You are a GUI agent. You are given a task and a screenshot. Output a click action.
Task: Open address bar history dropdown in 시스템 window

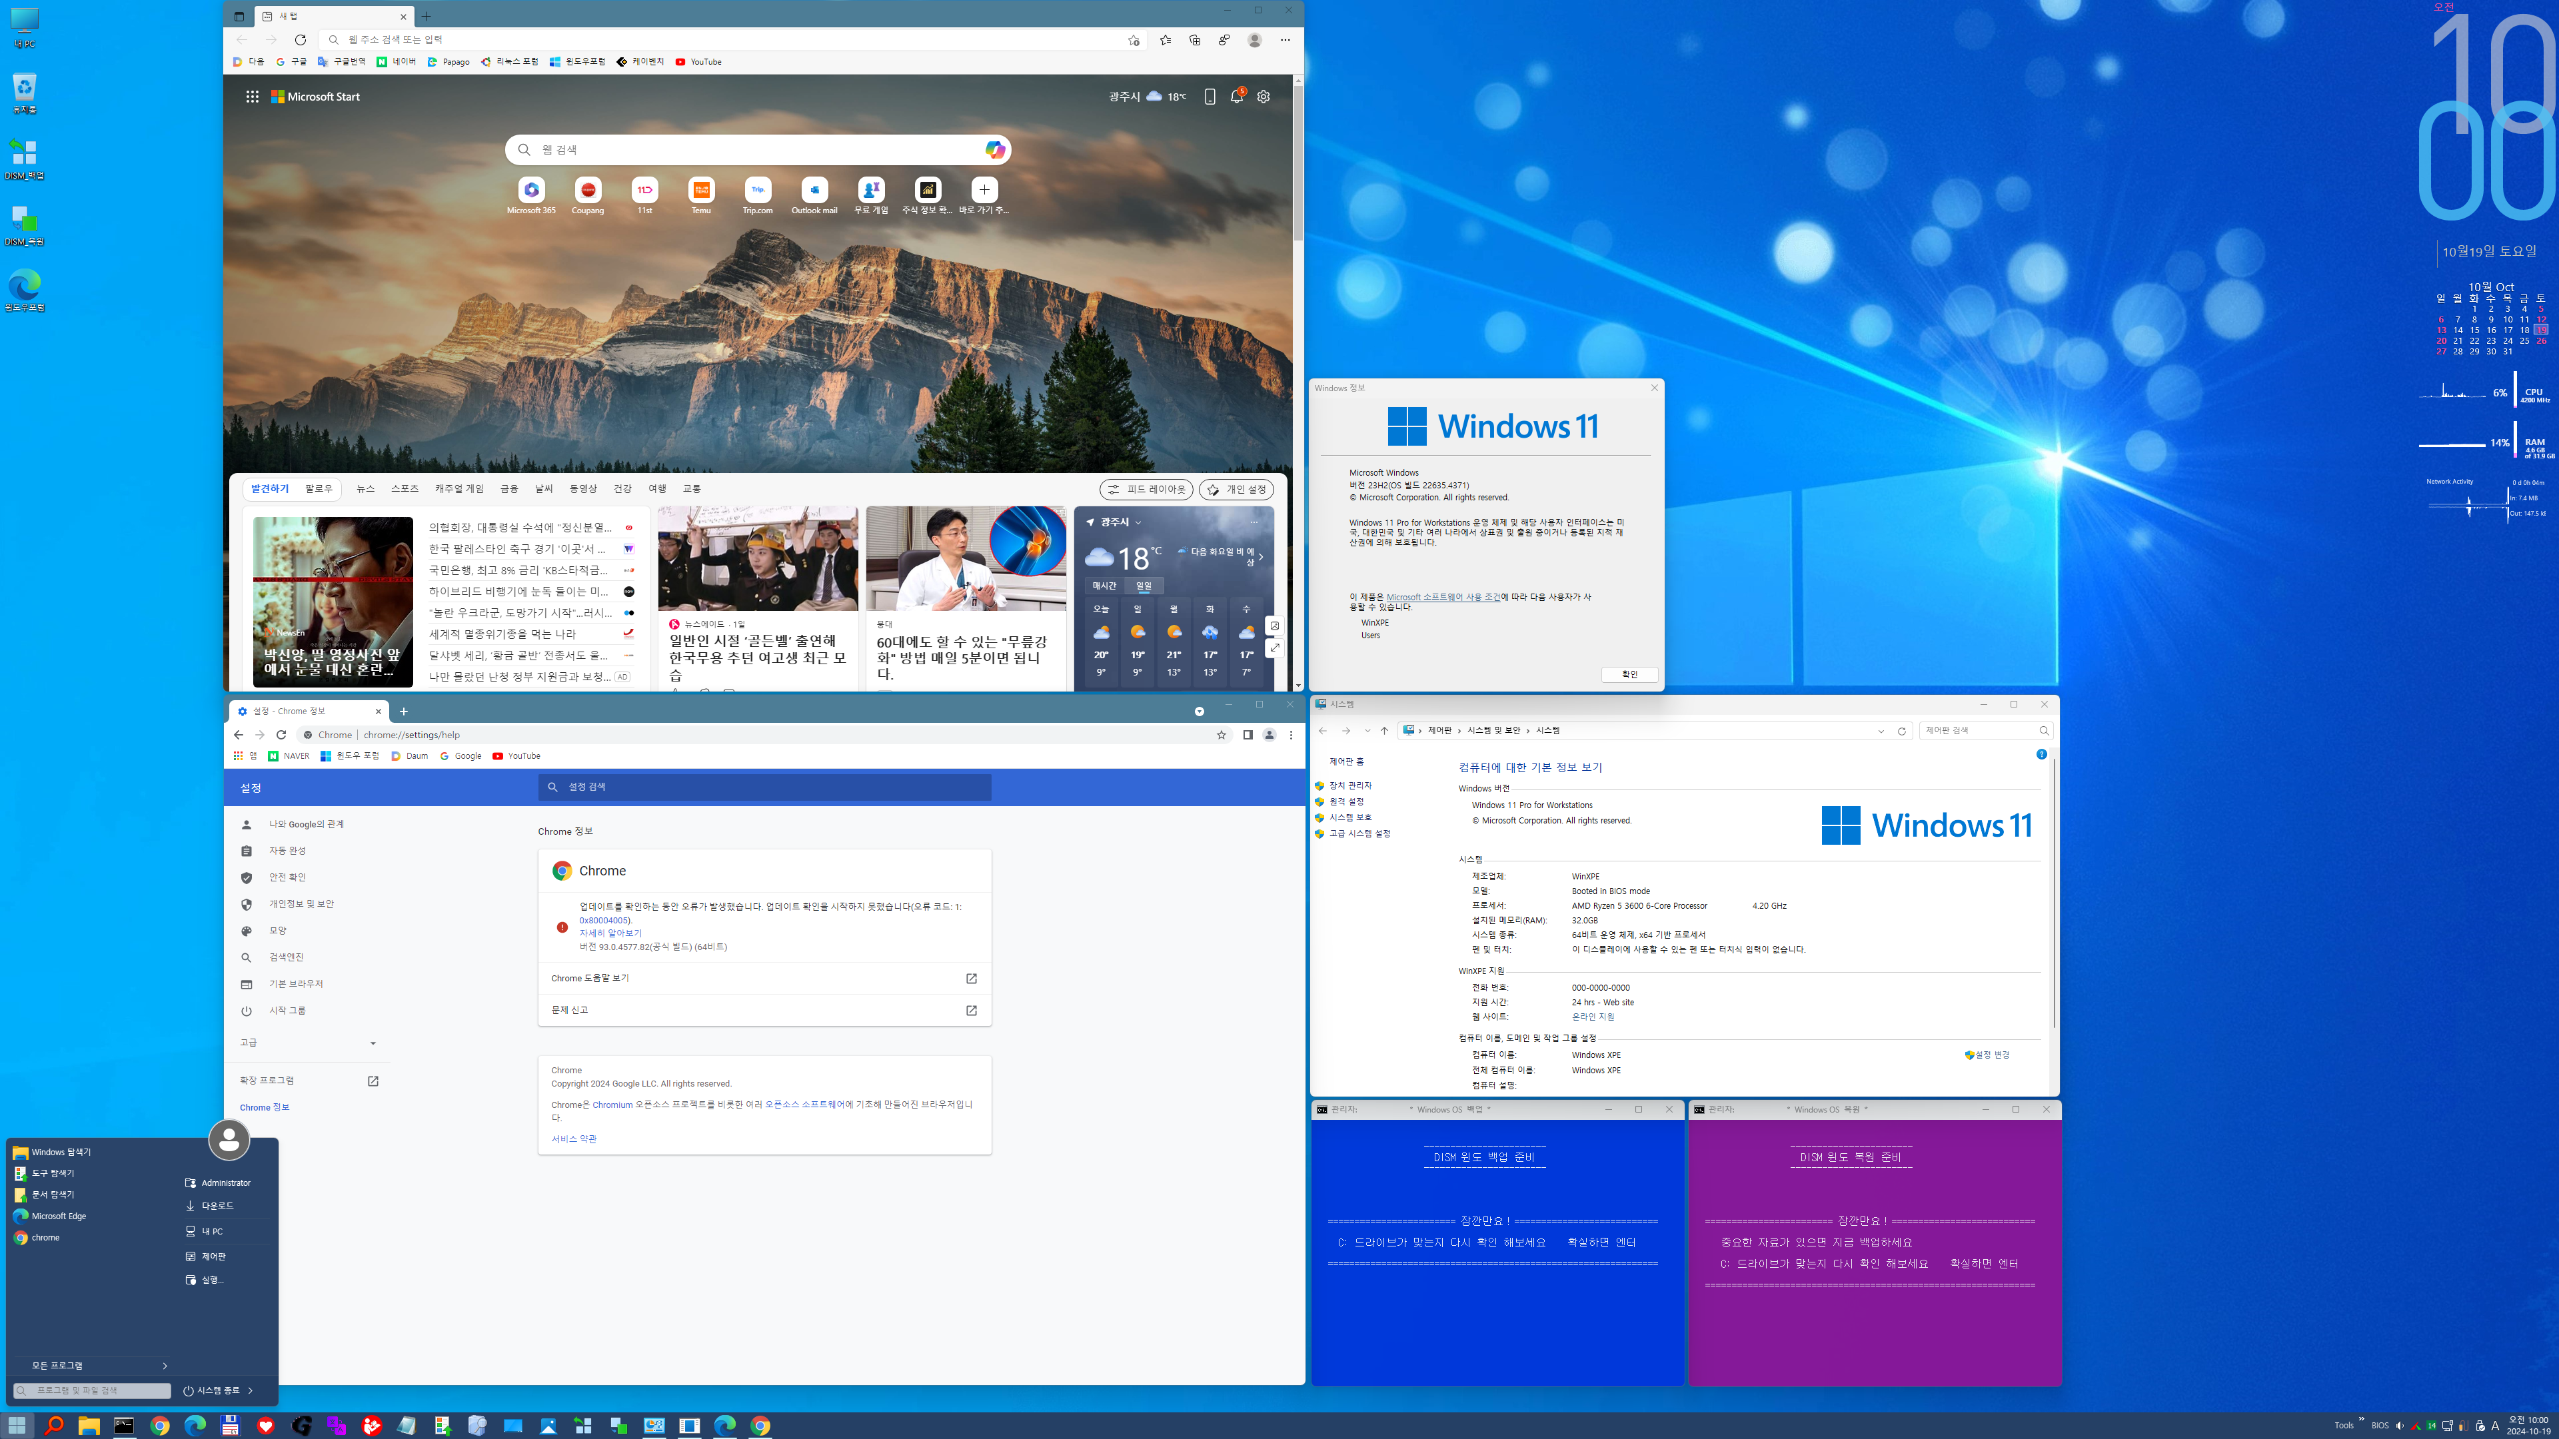pyautogui.click(x=1881, y=731)
